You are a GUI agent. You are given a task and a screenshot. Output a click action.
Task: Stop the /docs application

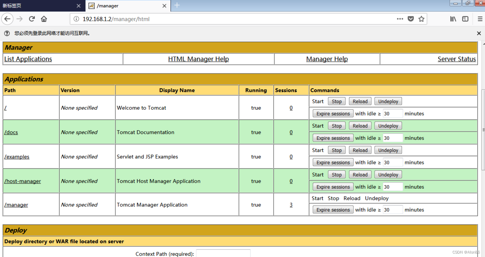pos(337,126)
